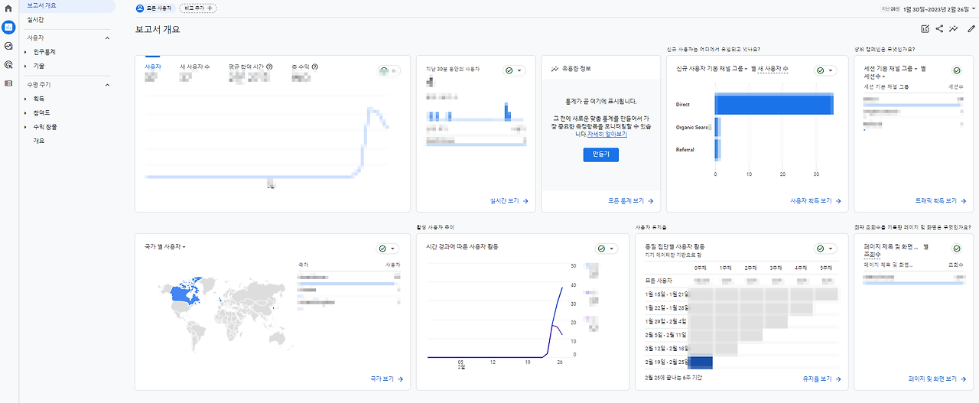Image resolution: width=979 pixels, height=403 pixels.
Task: Select 실시간 in the reports menu
Action: pyautogui.click(x=35, y=19)
